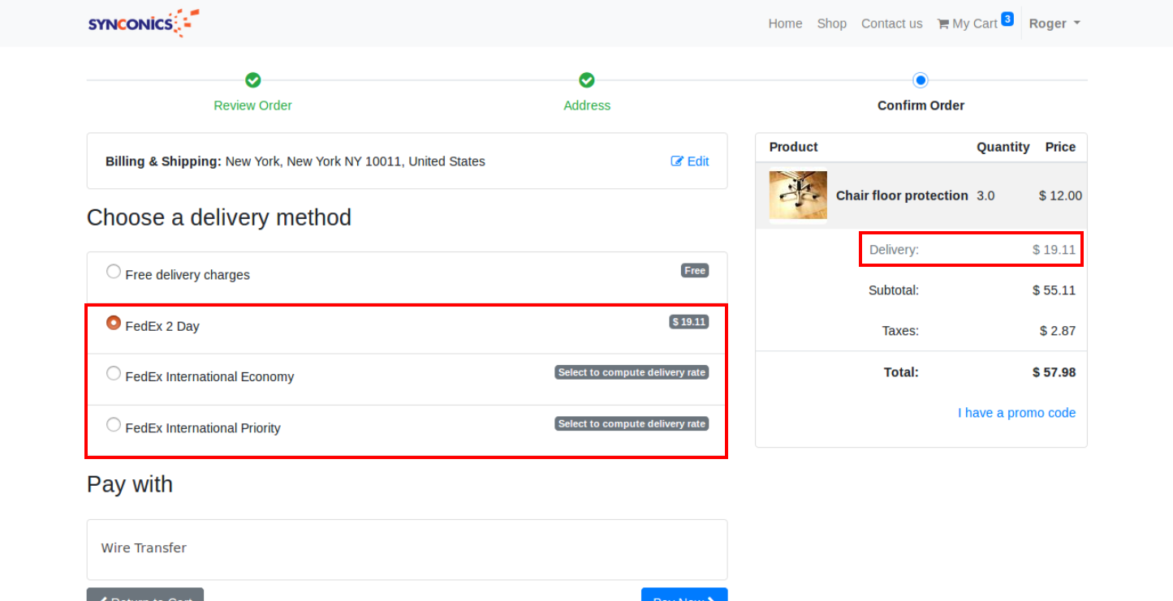Select Wire Transfer payment method
The width and height of the screenshot is (1173, 601).
pos(144,548)
